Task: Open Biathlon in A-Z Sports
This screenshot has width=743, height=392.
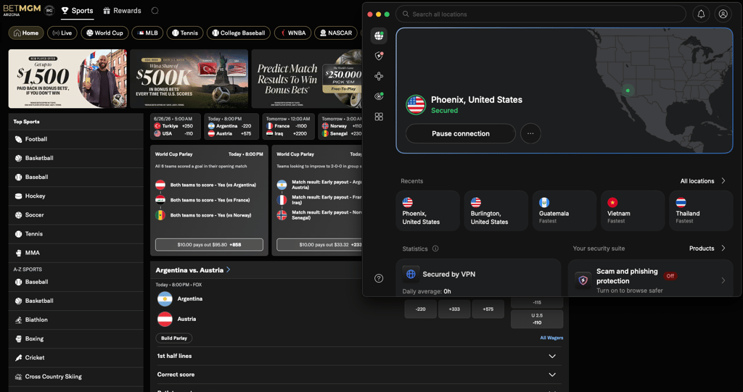Action: click(x=75, y=320)
